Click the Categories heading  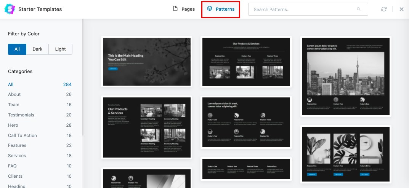click(20, 71)
